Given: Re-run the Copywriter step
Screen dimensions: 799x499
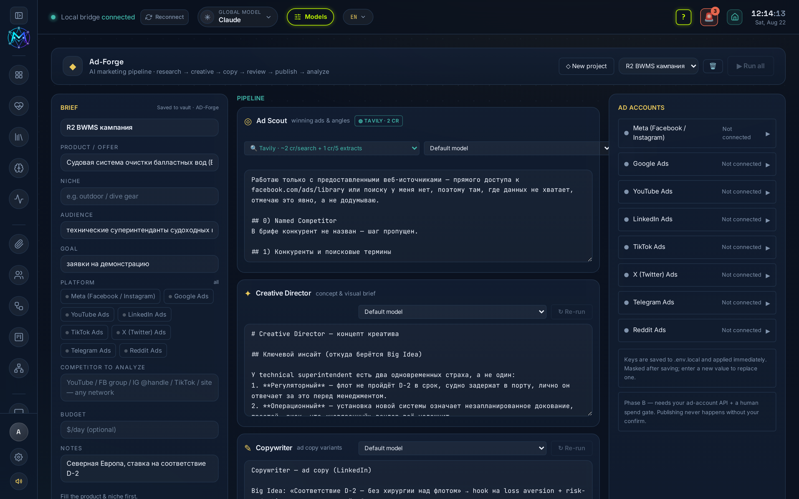Looking at the screenshot, I should pyautogui.click(x=572, y=448).
